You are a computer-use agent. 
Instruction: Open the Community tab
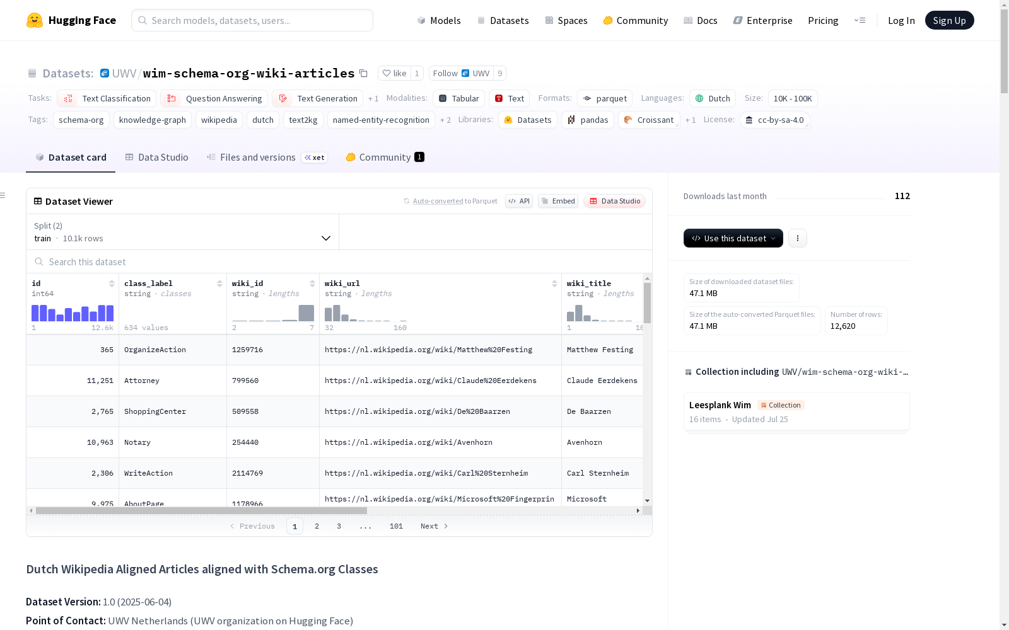tap(385, 157)
